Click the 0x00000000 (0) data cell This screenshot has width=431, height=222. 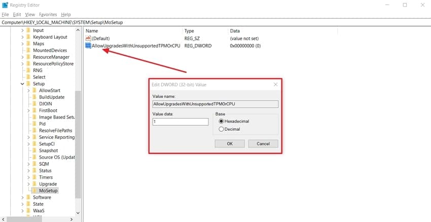click(245, 46)
